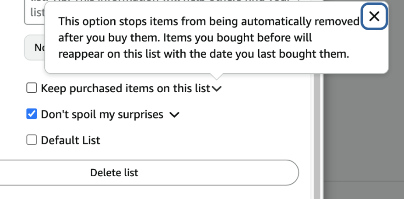Click blank panel area below Delete list
Viewport: 404px width, 199px height.
[155, 192]
